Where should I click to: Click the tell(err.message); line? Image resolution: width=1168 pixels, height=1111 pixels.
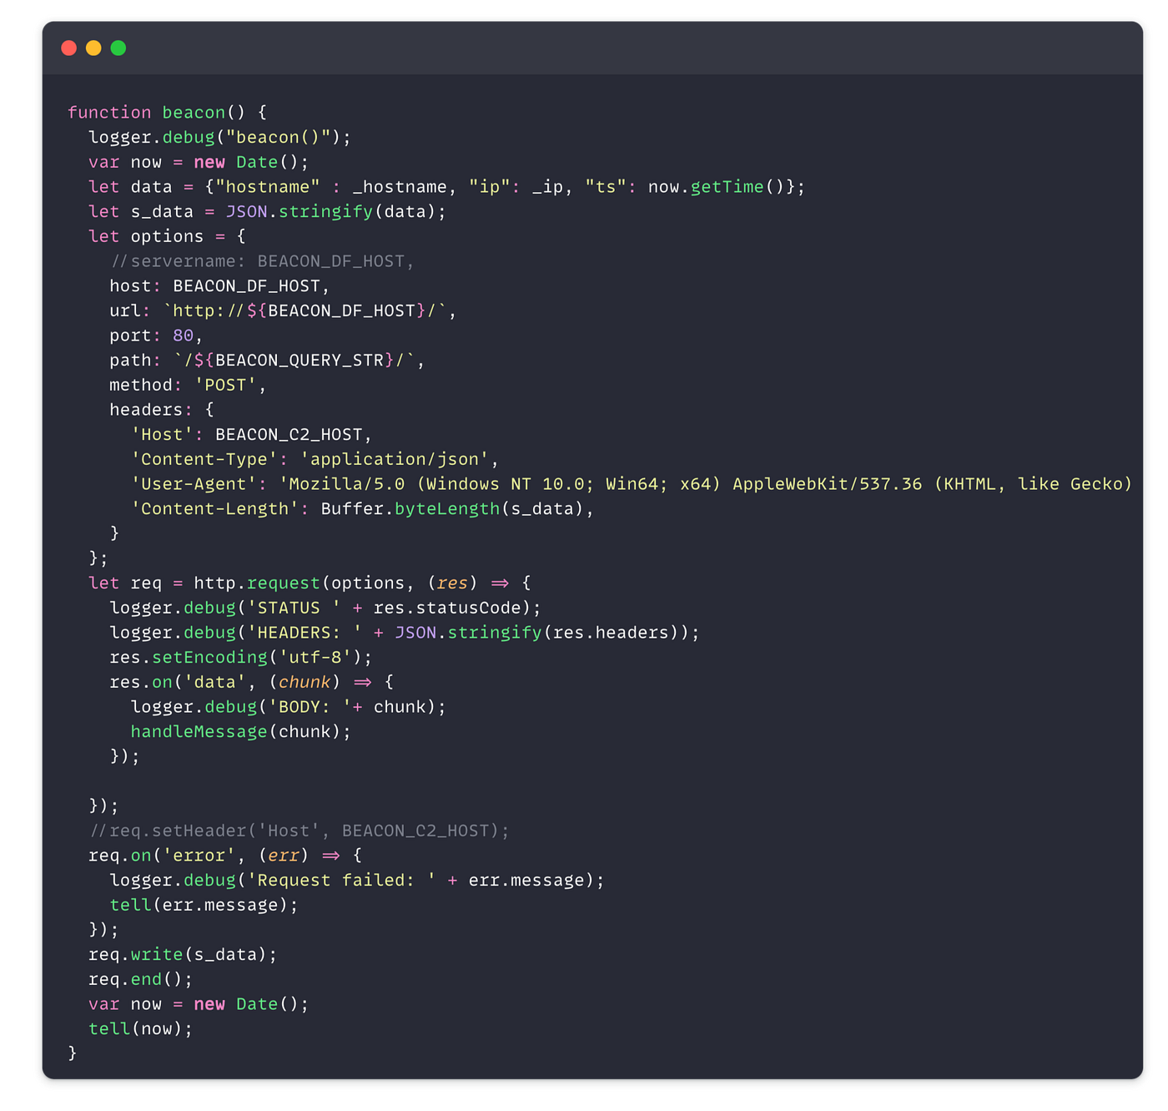(204, 906)
